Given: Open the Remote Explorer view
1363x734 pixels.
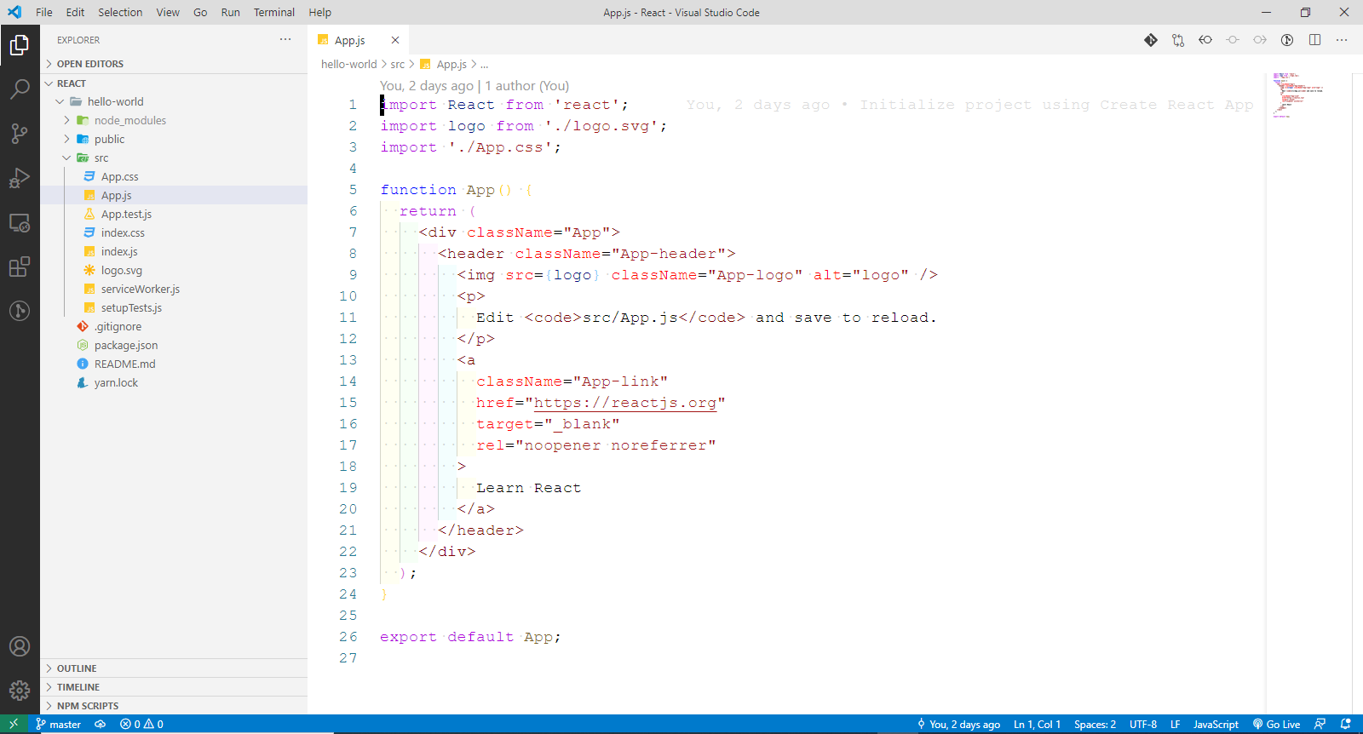Looking at the screenshot, I should coord(20,223).
